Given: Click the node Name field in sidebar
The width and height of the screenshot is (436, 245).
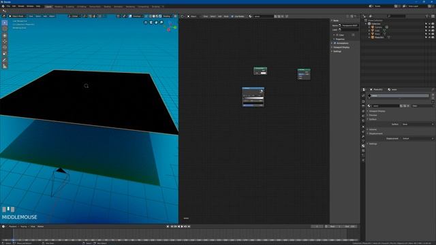Looking at the screenshot, I should point(349,25).
